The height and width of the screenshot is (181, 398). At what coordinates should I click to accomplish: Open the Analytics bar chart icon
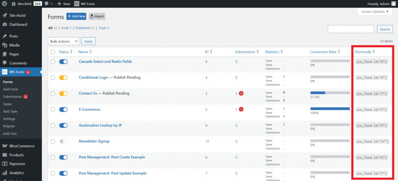[x=5, y=173]
